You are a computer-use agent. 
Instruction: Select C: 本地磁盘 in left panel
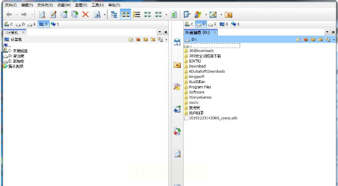15,51
